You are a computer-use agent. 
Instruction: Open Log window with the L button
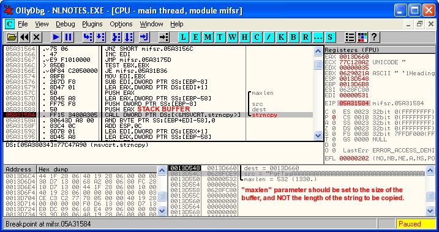[x=184, y=37]
